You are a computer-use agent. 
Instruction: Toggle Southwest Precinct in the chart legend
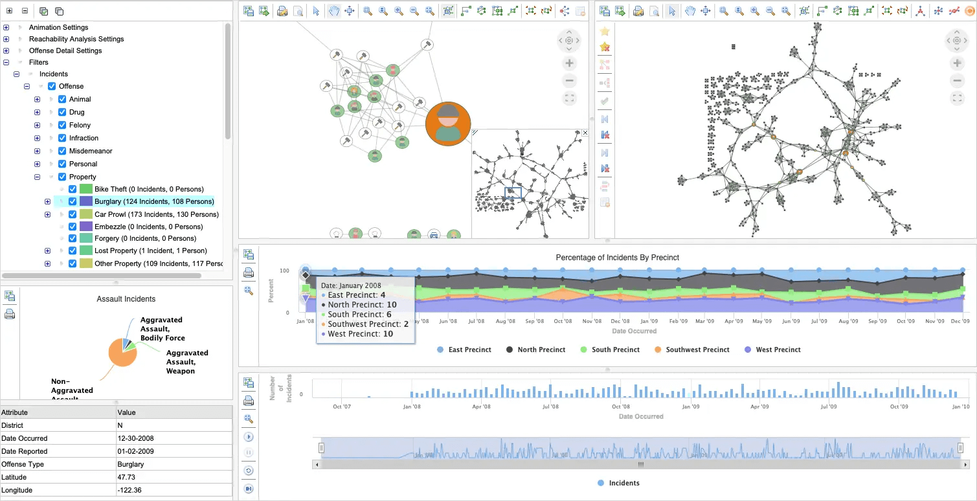691,350
